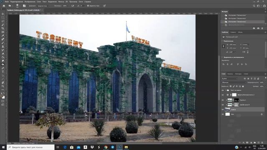The height and width of the screenshot is (150, 267).
Task: Select the Brush tool
Action: (x=3, y=42)
